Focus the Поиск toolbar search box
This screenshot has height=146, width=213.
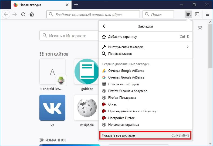coord(158,14)
